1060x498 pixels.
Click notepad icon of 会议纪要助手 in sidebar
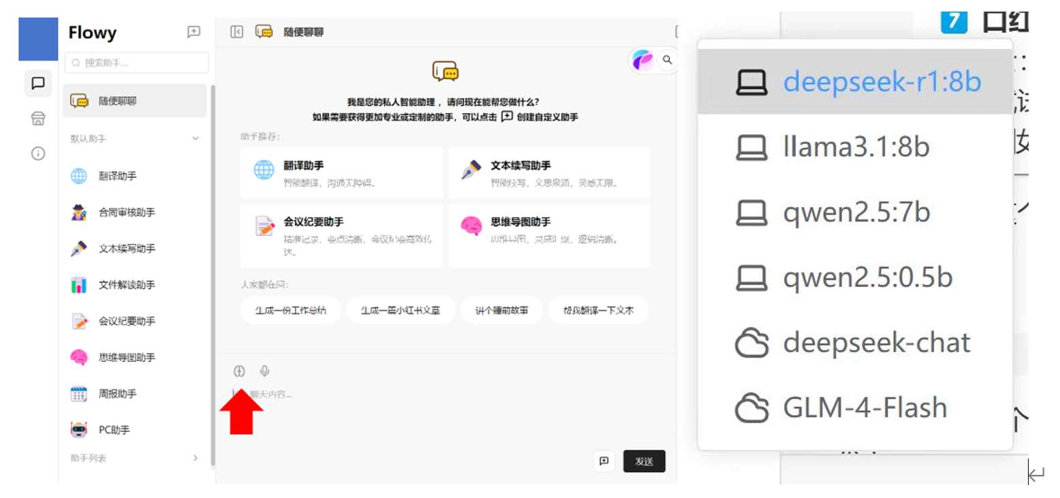coord(79,321)
